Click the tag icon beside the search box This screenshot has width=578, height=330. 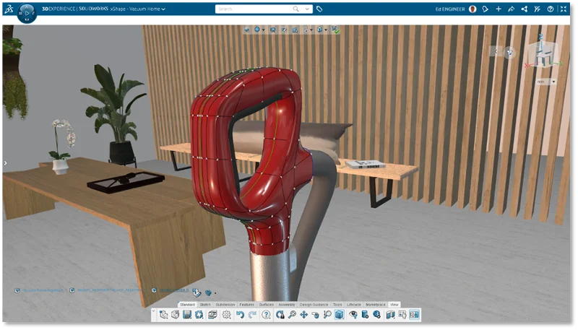click(x=319, y=9)
